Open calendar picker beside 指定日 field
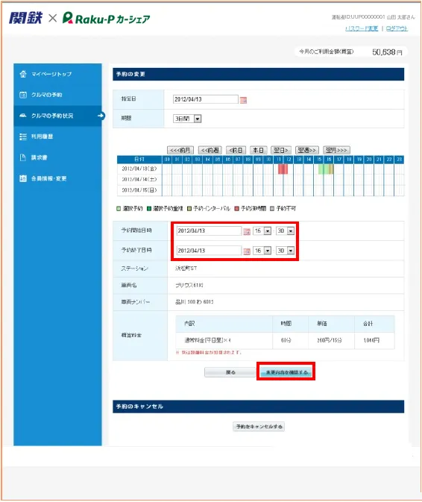Image resolution: width=422 pixels, height=502 pixels. coord(243,100)
